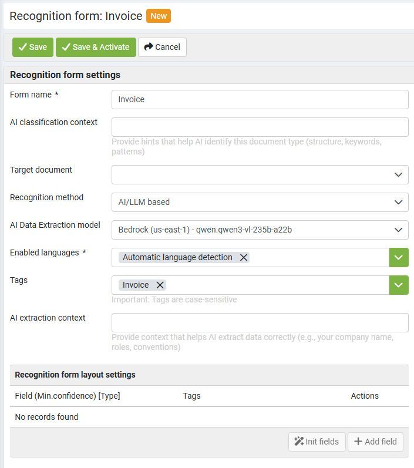The height and width of the screenshot is (468, 414).
Task: Click Save & Activate button
Action: pyautogui.click(x=96, y=47)
